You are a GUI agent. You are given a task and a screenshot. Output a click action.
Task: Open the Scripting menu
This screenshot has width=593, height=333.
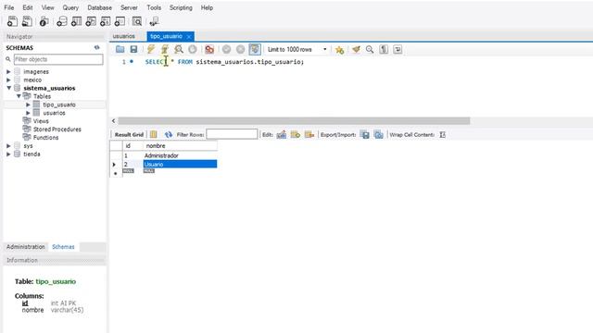[181, 7]
